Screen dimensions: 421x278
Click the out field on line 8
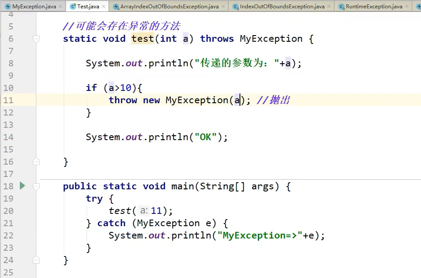(134, 63)
